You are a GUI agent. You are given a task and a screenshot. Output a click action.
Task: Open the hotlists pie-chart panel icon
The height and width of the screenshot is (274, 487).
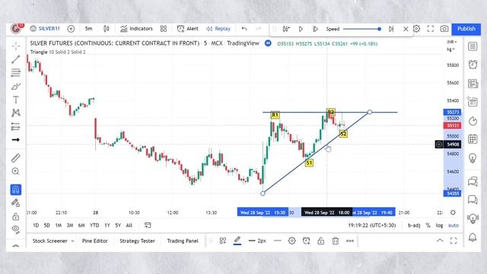click(x=473, y=121)
